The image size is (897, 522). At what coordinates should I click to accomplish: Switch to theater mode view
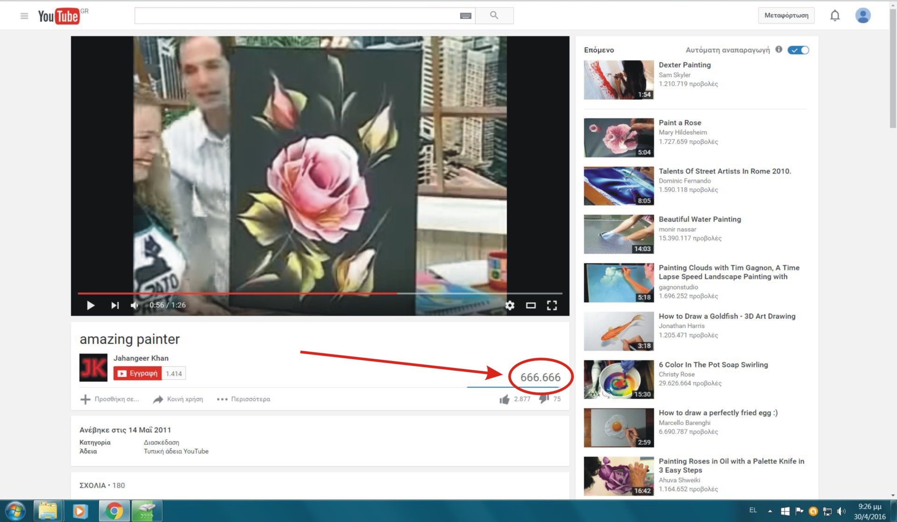(x=531, y=305)
